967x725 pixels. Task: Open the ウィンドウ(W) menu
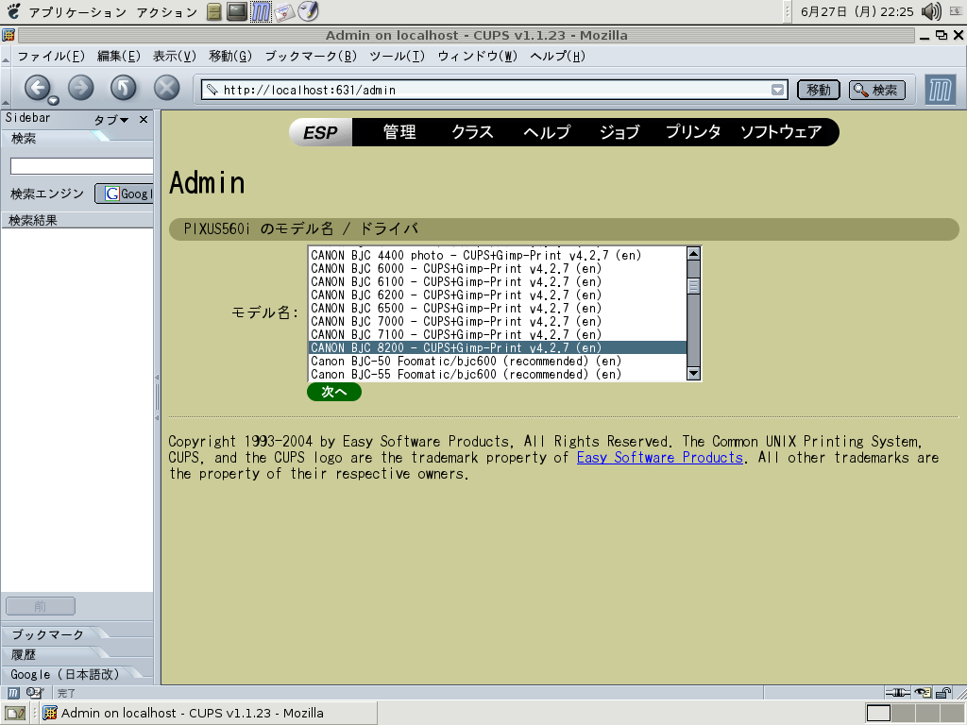coord(477,56)
